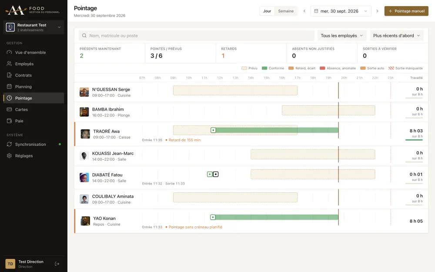Click YAO Konan's green worked-time bar
The height and width of the screenshot is (272, 435).
277,217
